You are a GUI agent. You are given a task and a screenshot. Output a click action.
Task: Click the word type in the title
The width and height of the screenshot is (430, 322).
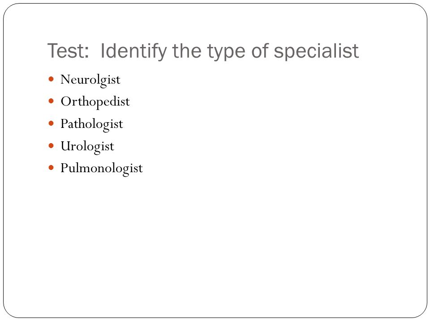tap(226, 53)
